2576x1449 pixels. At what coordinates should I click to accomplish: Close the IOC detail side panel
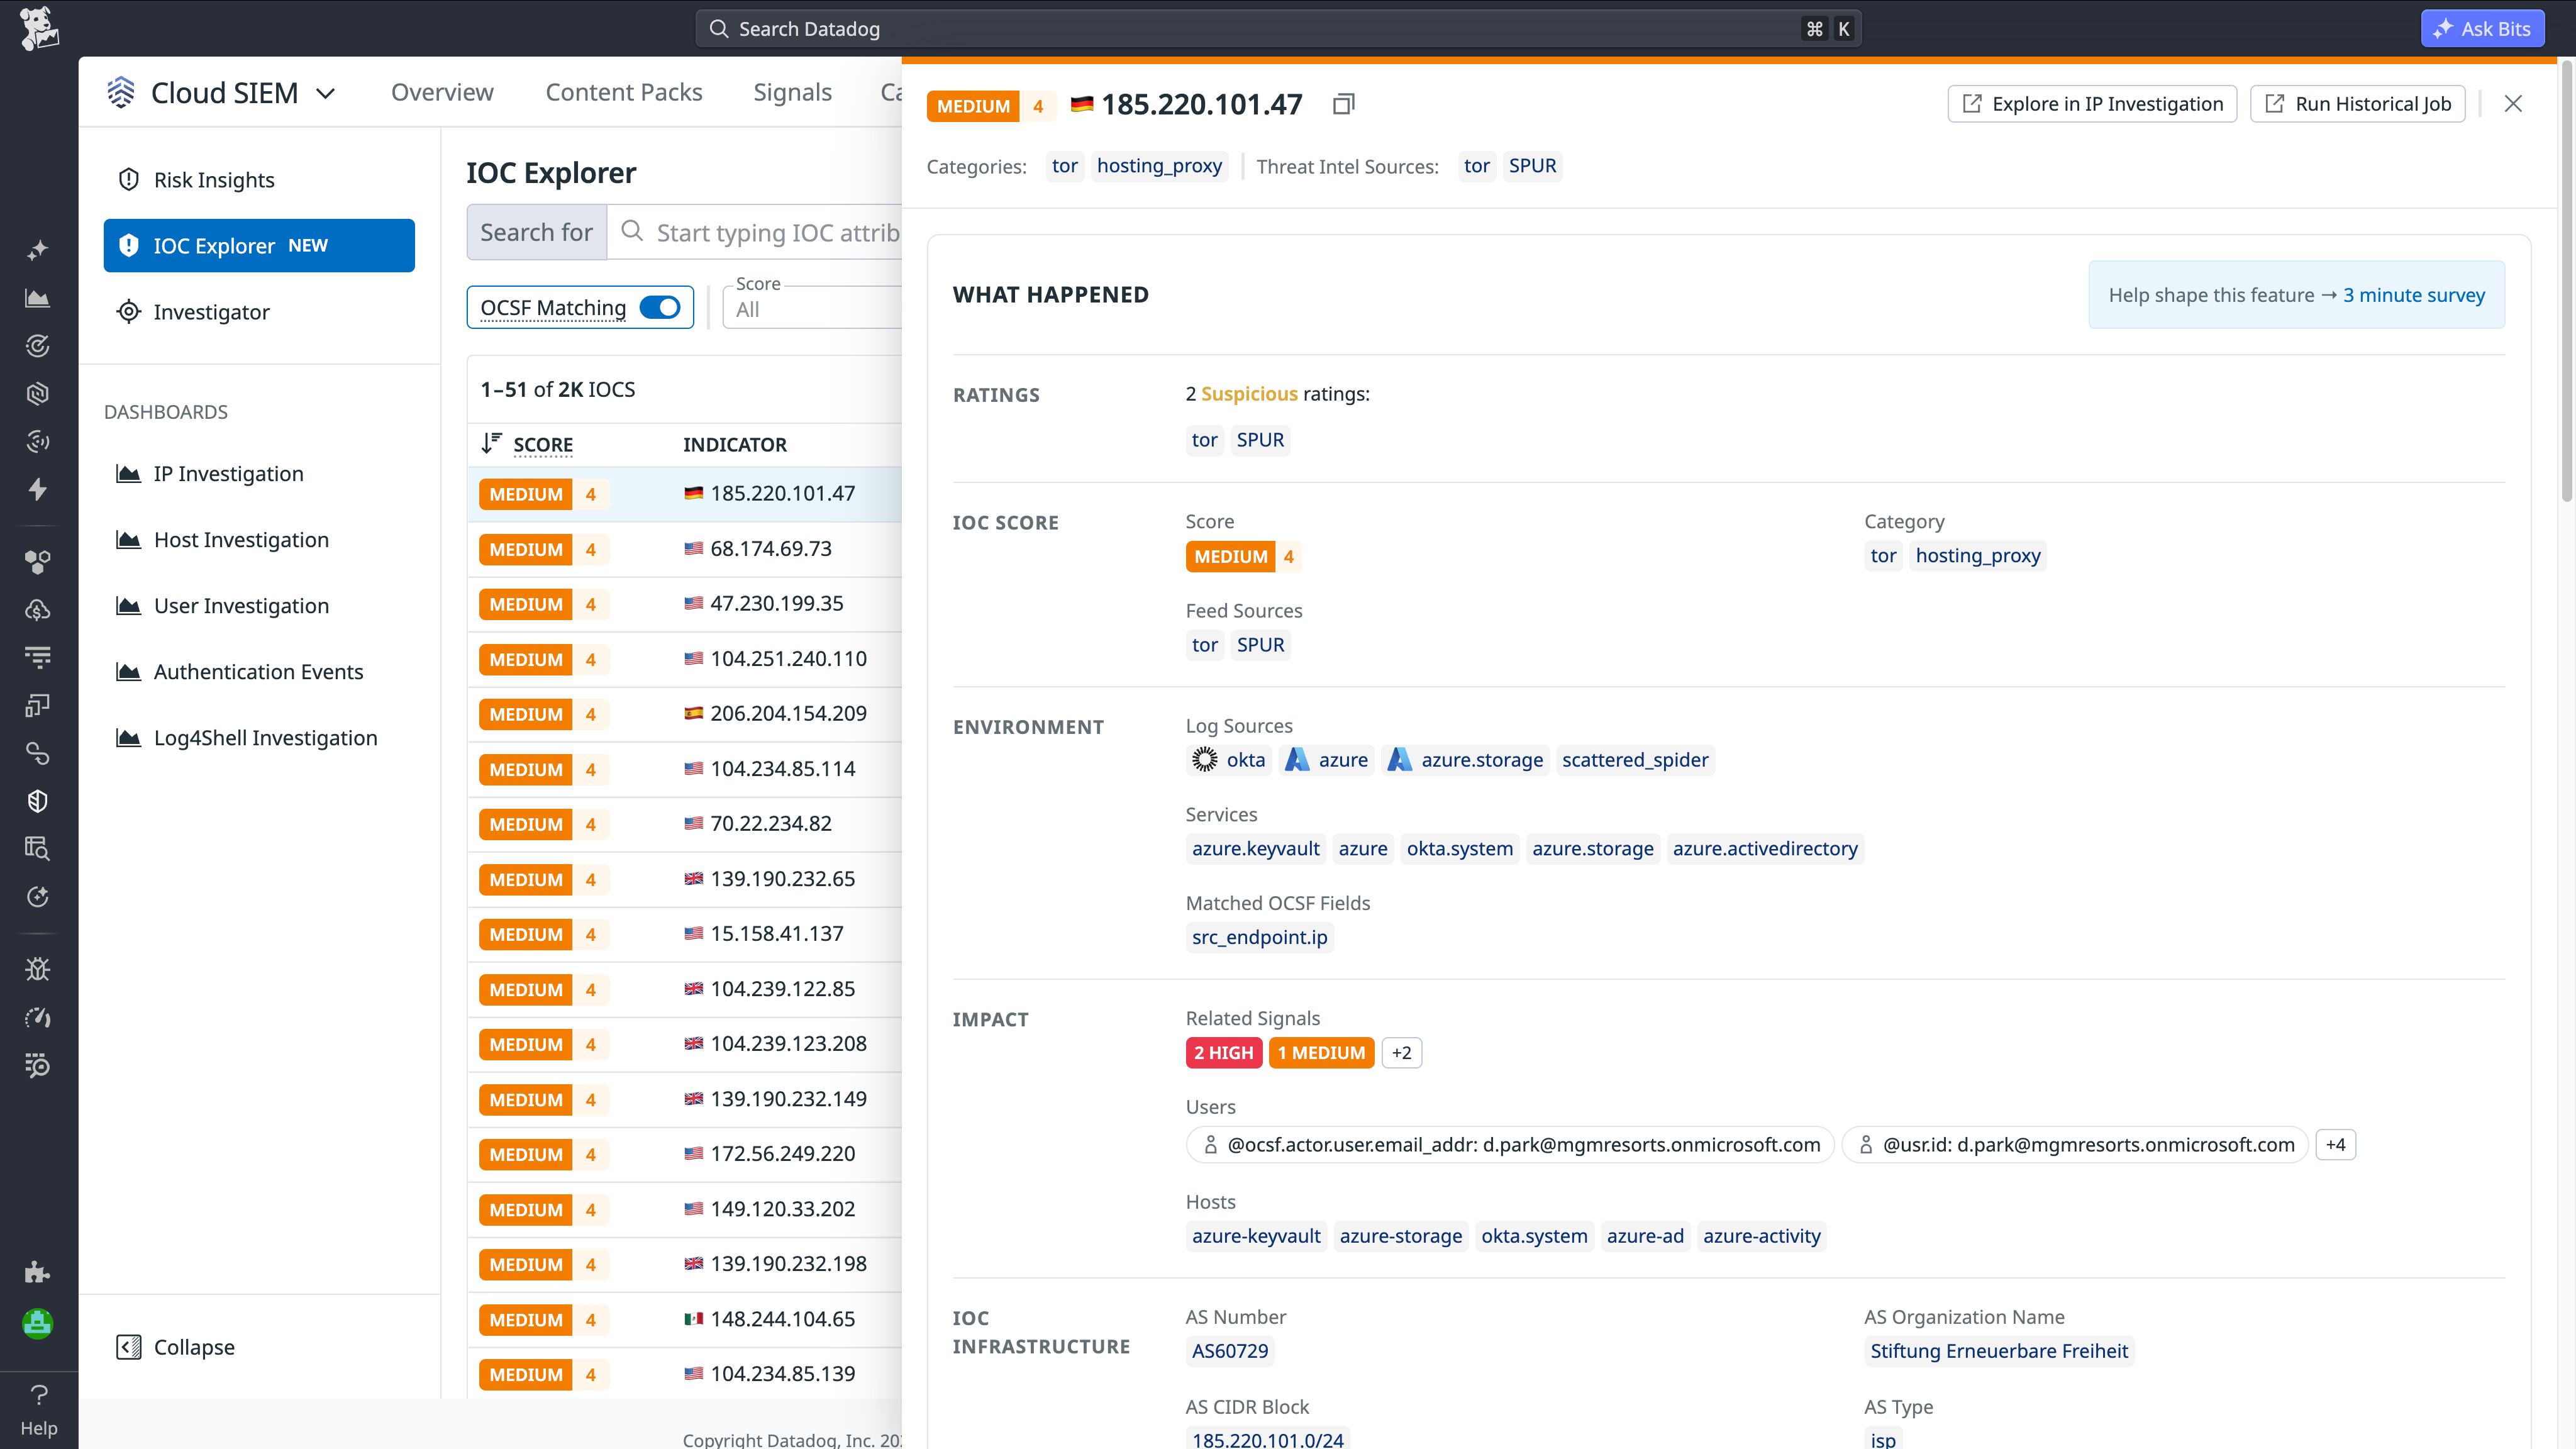click(x=2513, y=104)
